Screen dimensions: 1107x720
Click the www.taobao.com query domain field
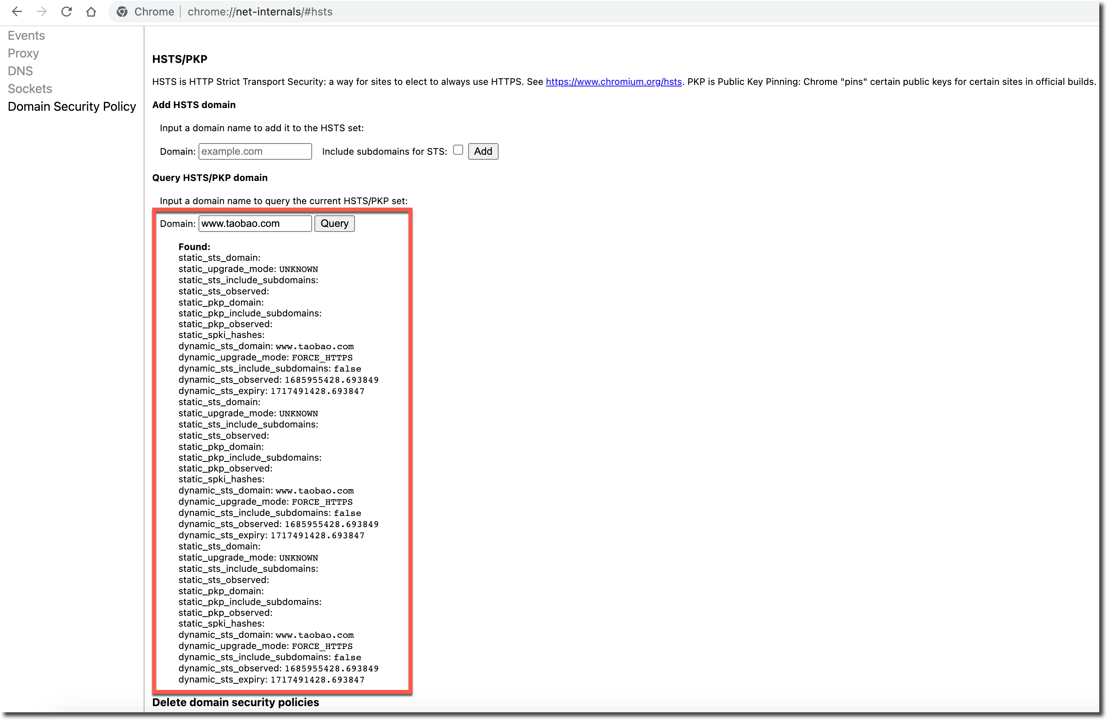(255, 223)
